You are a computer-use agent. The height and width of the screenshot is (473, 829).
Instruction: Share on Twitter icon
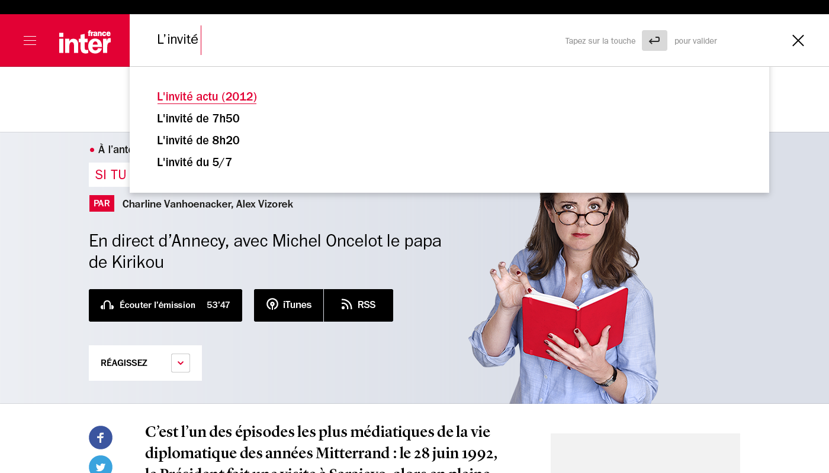(x=101, y=466)
